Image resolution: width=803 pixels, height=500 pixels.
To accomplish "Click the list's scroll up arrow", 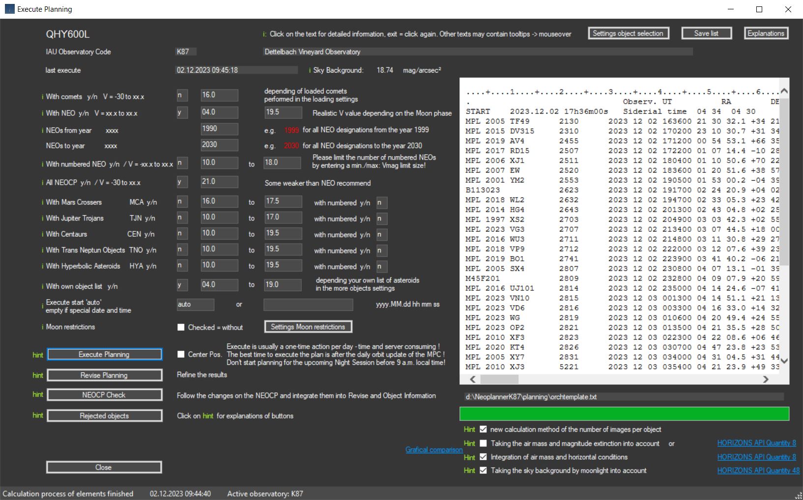I will pos(784,91).
